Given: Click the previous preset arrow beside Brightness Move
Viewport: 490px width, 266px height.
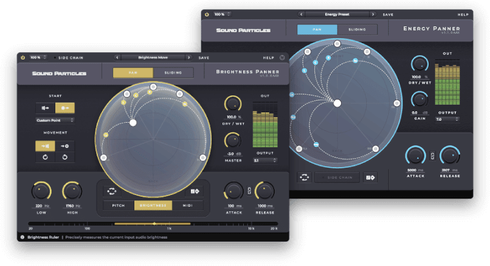Looking at the screenshot, I should coord(117,58).
